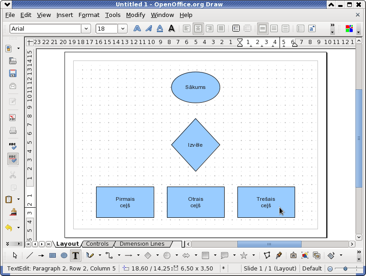
Task: Toggle Underline text formatting
Action: pos(160,29)
